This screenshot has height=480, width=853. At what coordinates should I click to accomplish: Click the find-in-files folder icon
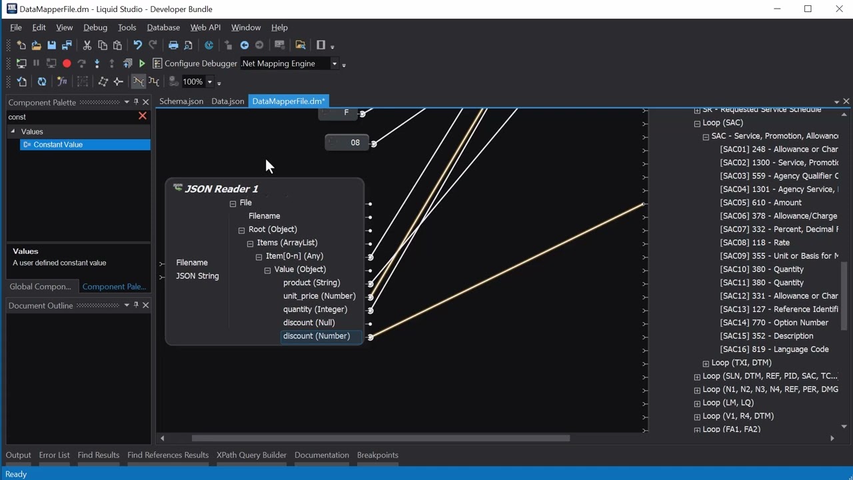point(301,45)
